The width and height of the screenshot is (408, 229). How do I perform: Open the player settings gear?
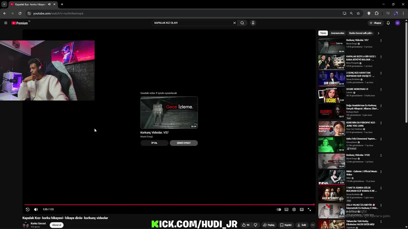tap(294, 210)
